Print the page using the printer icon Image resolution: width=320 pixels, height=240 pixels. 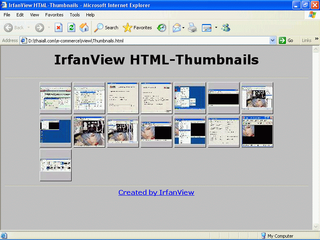[192, 28]
